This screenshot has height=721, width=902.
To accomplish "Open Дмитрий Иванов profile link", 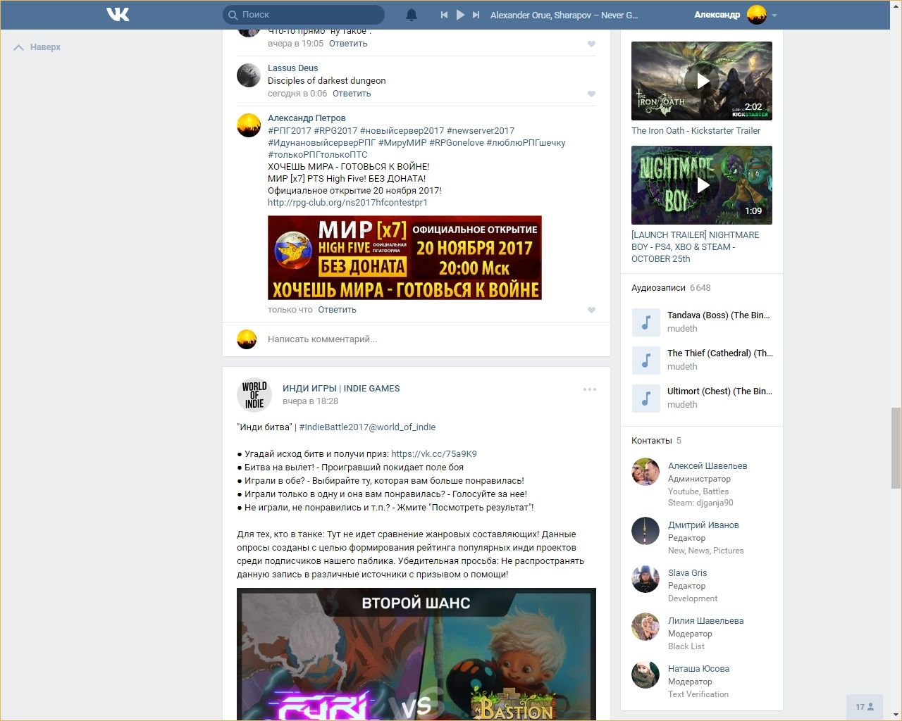I will pos(703,525).
